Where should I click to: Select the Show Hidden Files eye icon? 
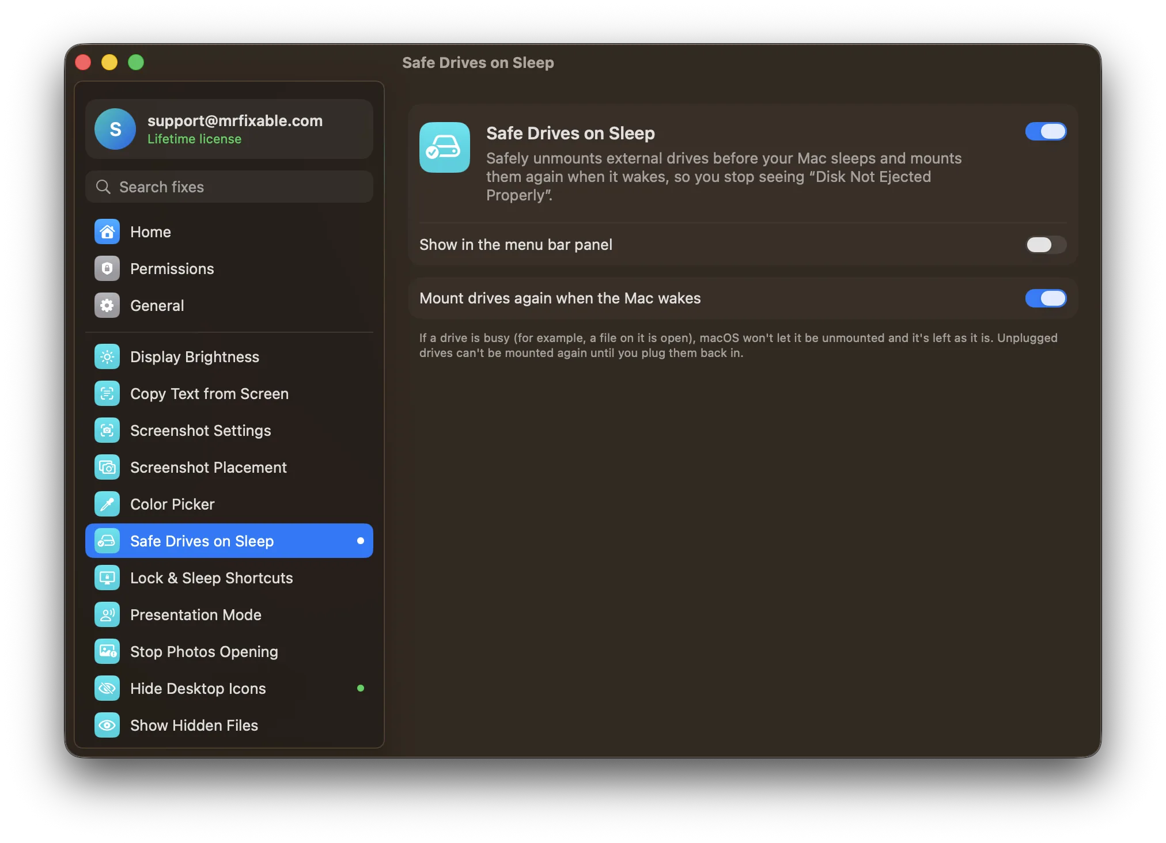[x=107, y=725]
